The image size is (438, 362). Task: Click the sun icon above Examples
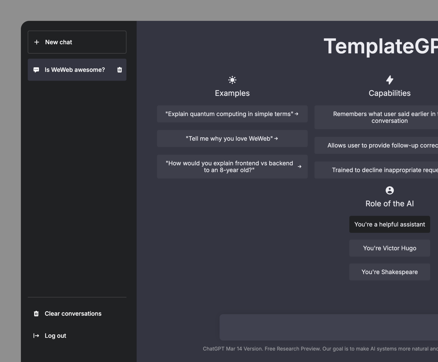(232, 80)
